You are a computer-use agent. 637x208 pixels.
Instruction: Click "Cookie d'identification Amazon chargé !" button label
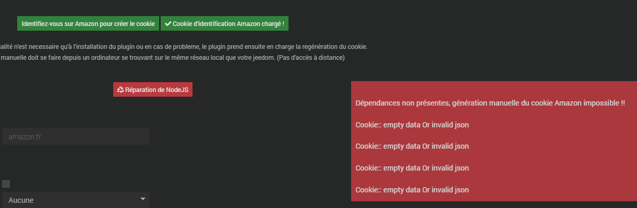[x=228, y=24]
